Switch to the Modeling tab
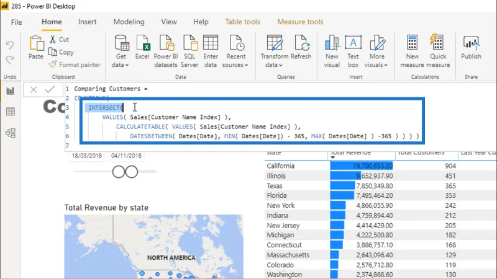Image resolution: width=497 pixels, height=279 pixels. (x=129, y=22)
